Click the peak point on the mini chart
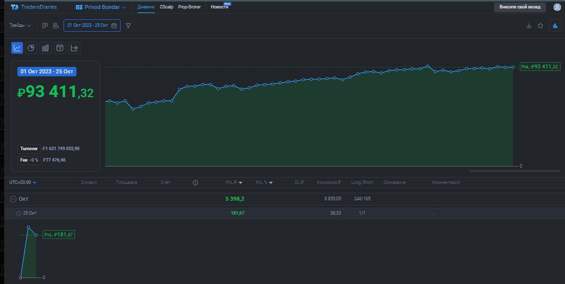The height and width of the screenshot is (284, 565). point(28,227)
